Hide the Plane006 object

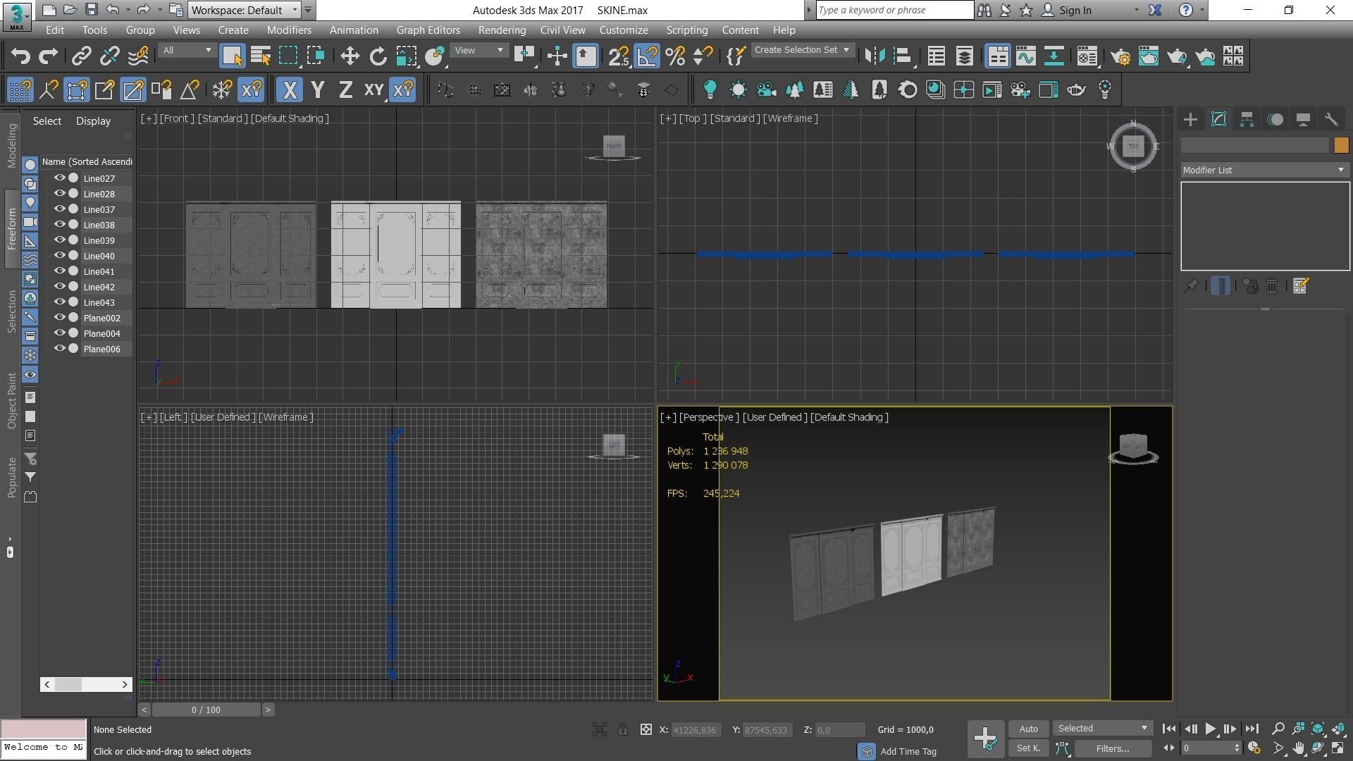(x=60, y=349)
